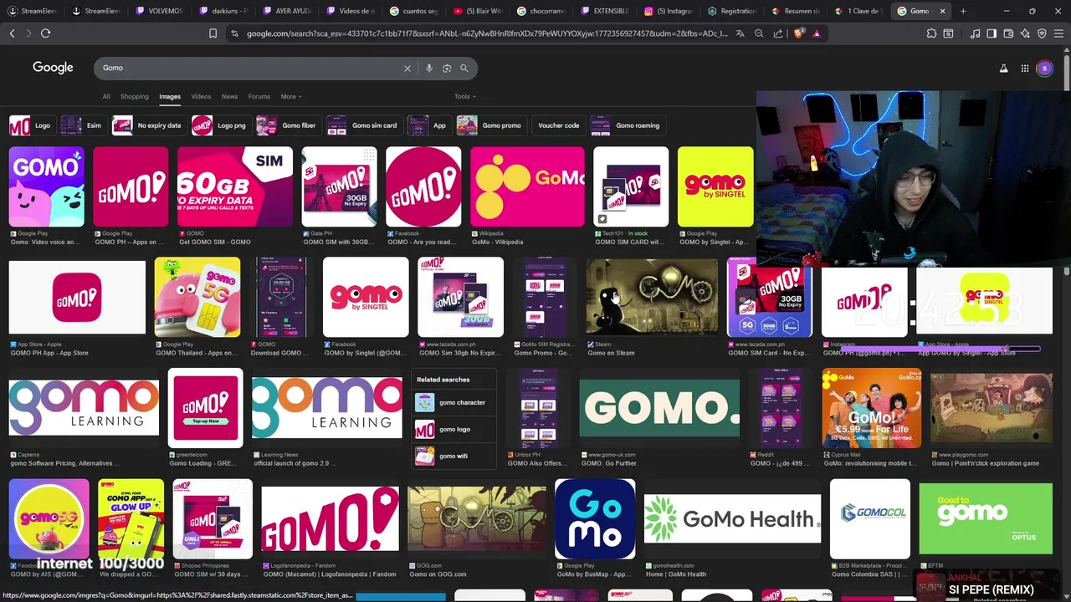This screenshot has width=1071, height=602.
Task: Reload the page with the refresh icon
Action: pyautogui.click(x=45, y=33)
